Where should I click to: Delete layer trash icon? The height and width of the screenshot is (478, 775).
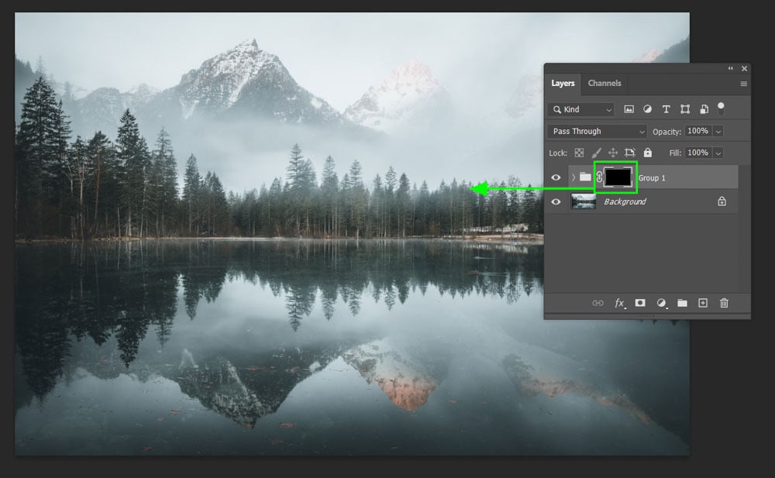pyautogui.click(x=724, y=303)
